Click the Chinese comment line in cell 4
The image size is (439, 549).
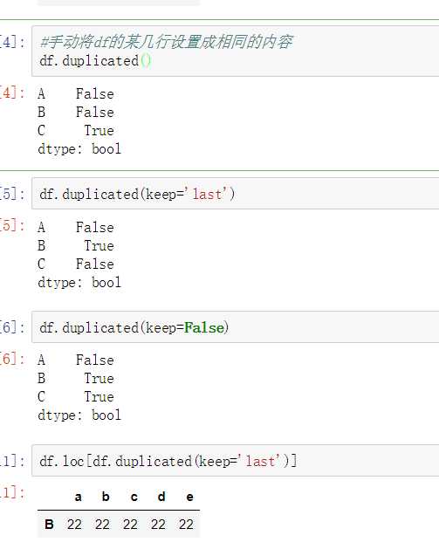[166, 42]
